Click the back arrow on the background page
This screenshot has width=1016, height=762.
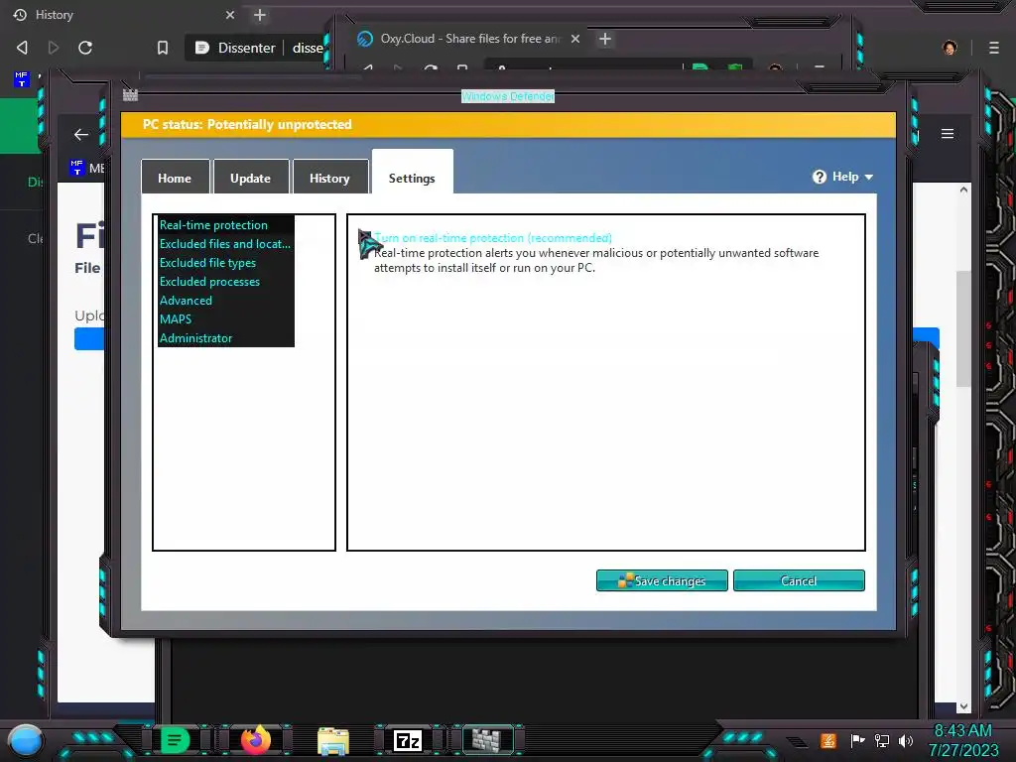click(x=81, y=134)
